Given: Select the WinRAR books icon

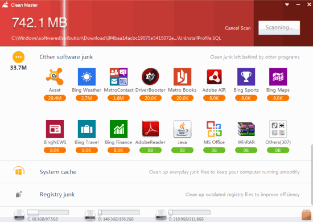Looking at the screenshot, I should [246, 129].
